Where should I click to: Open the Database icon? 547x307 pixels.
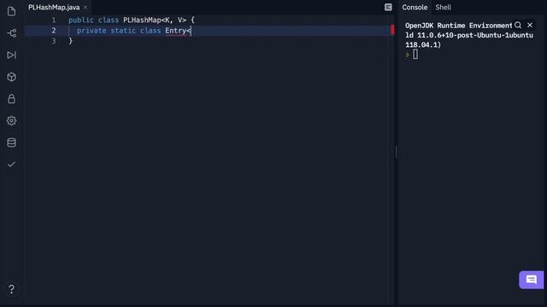click(x=11, y=142)
